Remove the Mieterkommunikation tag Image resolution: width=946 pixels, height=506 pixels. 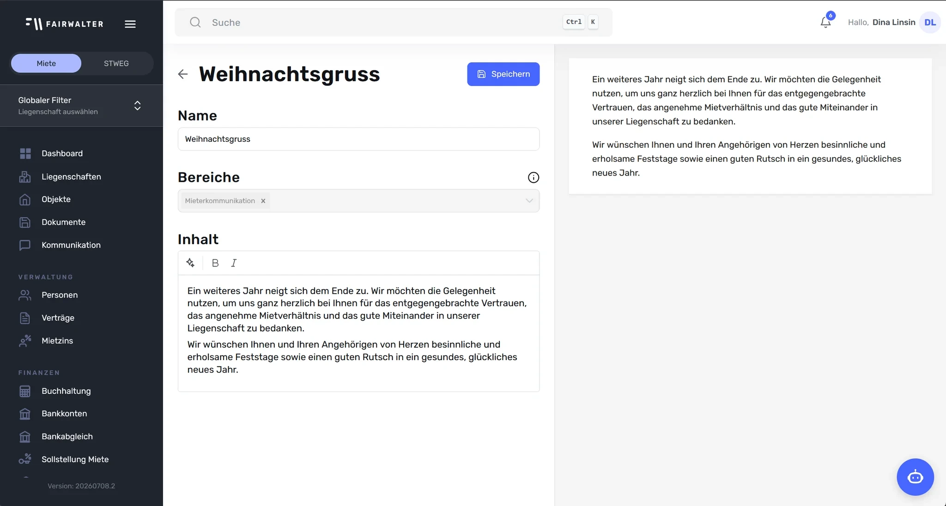coord(263,201)
